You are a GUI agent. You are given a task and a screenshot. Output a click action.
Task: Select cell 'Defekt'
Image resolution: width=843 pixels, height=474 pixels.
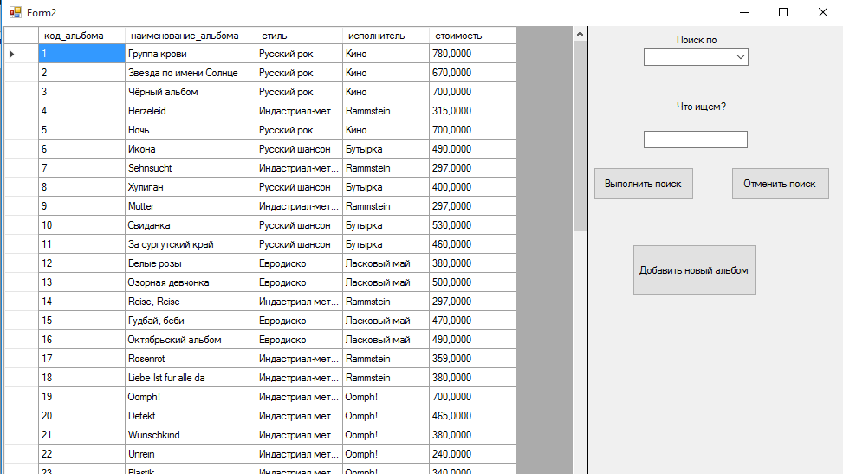tap(191, 416)
